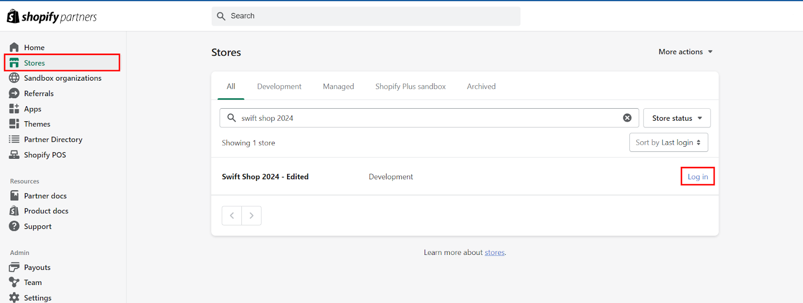Go to next page of stores
This screenshot has width=803, height=303.
click(251, 215)
